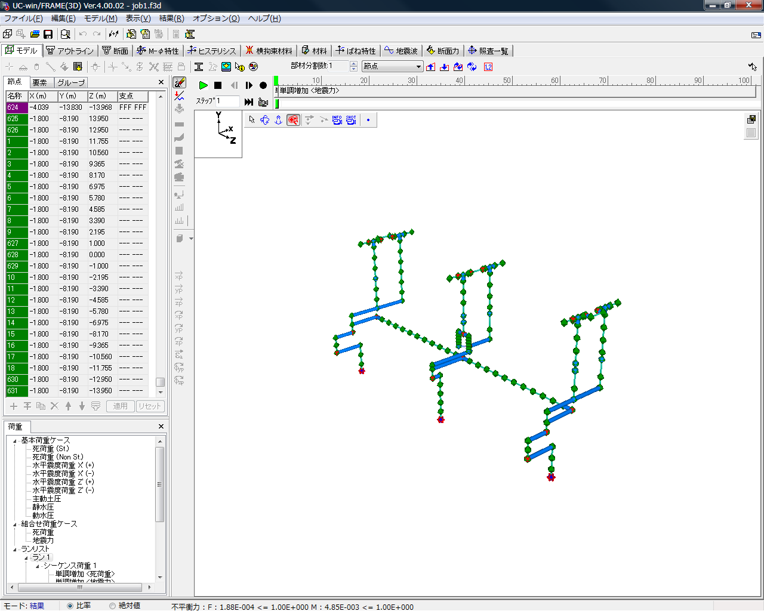
Task: Click the Open file folder icon
Action: coord(35,35)
